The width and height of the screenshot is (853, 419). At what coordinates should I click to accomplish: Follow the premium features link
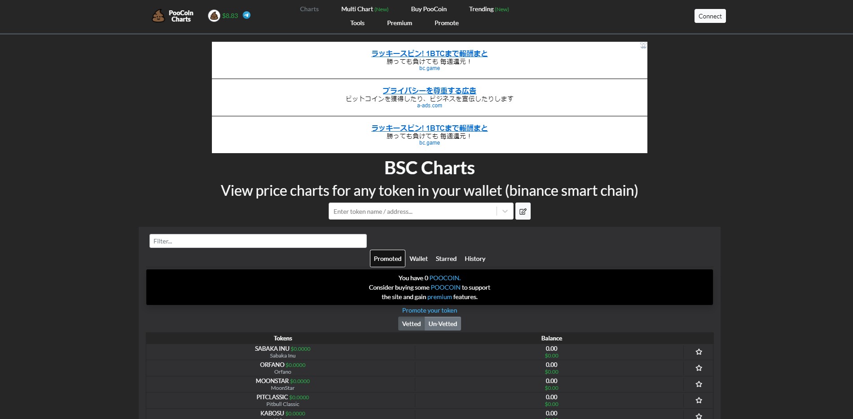[440, 297]
